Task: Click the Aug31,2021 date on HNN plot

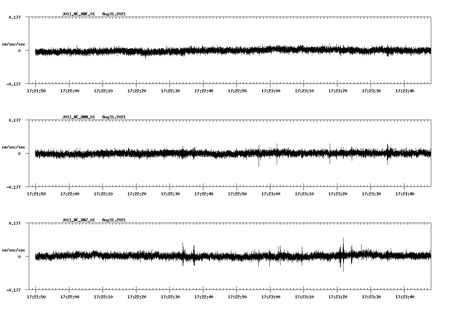Action: 114,117
